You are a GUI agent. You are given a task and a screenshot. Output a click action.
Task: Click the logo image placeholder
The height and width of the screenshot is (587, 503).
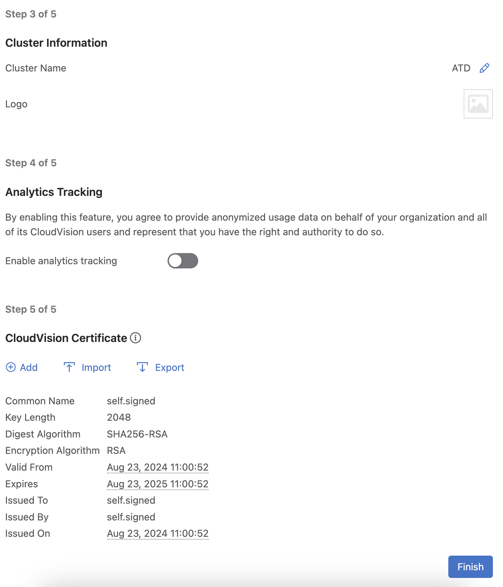[478, 104]
